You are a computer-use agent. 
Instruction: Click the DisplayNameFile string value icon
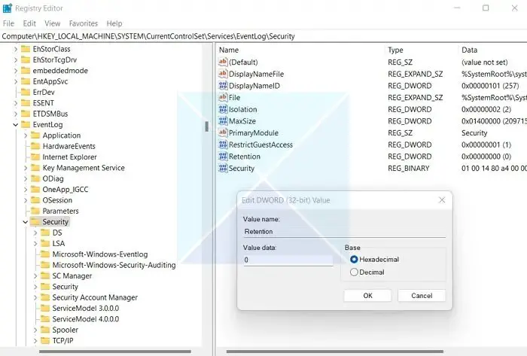[x=223, y=74]
